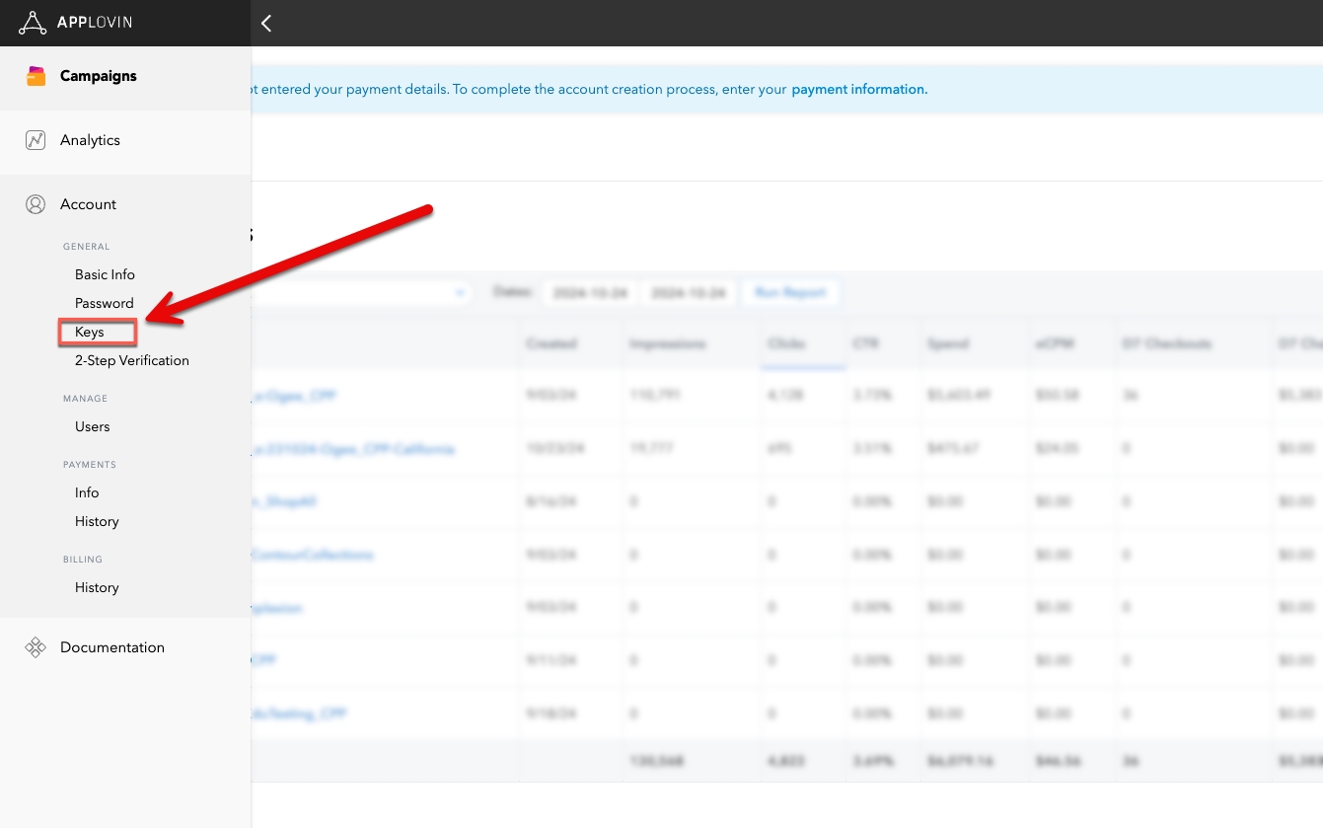The image size is (1323, 828).
Task: Open Users under Manage
Action: click(x=92, y=426)
